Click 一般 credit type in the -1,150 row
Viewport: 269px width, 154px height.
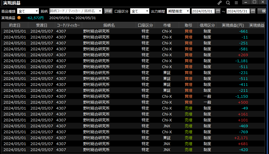click(207, 96)
